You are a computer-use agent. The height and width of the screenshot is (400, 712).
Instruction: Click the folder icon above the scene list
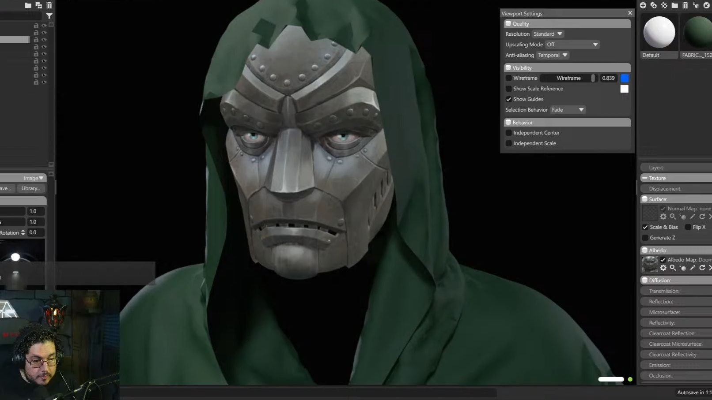[x=28, y=5]
